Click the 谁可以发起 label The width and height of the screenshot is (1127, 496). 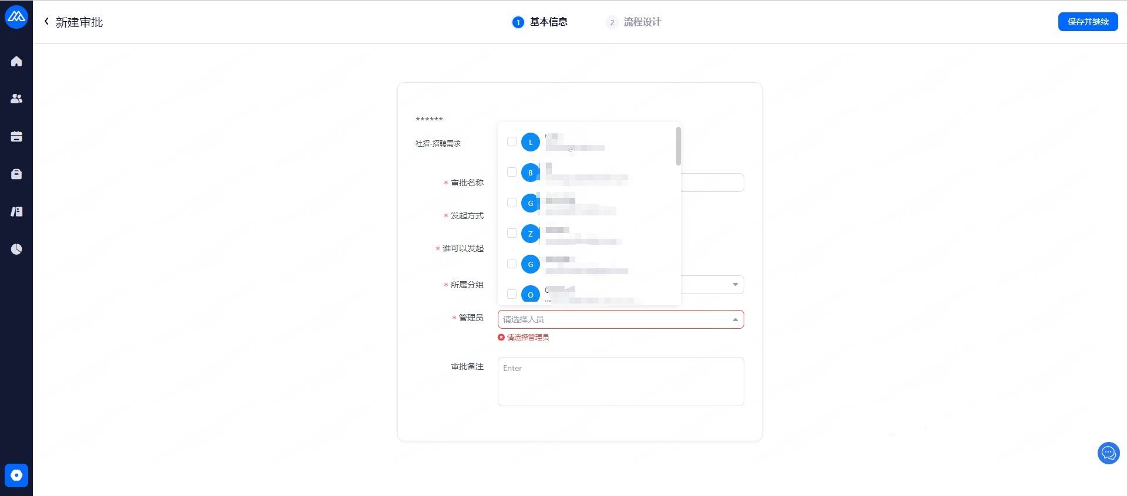pyautogui.click(x=463, y=248)
